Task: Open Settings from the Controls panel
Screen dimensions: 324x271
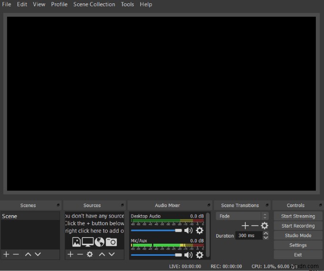Action: click(x=298, y=245)
